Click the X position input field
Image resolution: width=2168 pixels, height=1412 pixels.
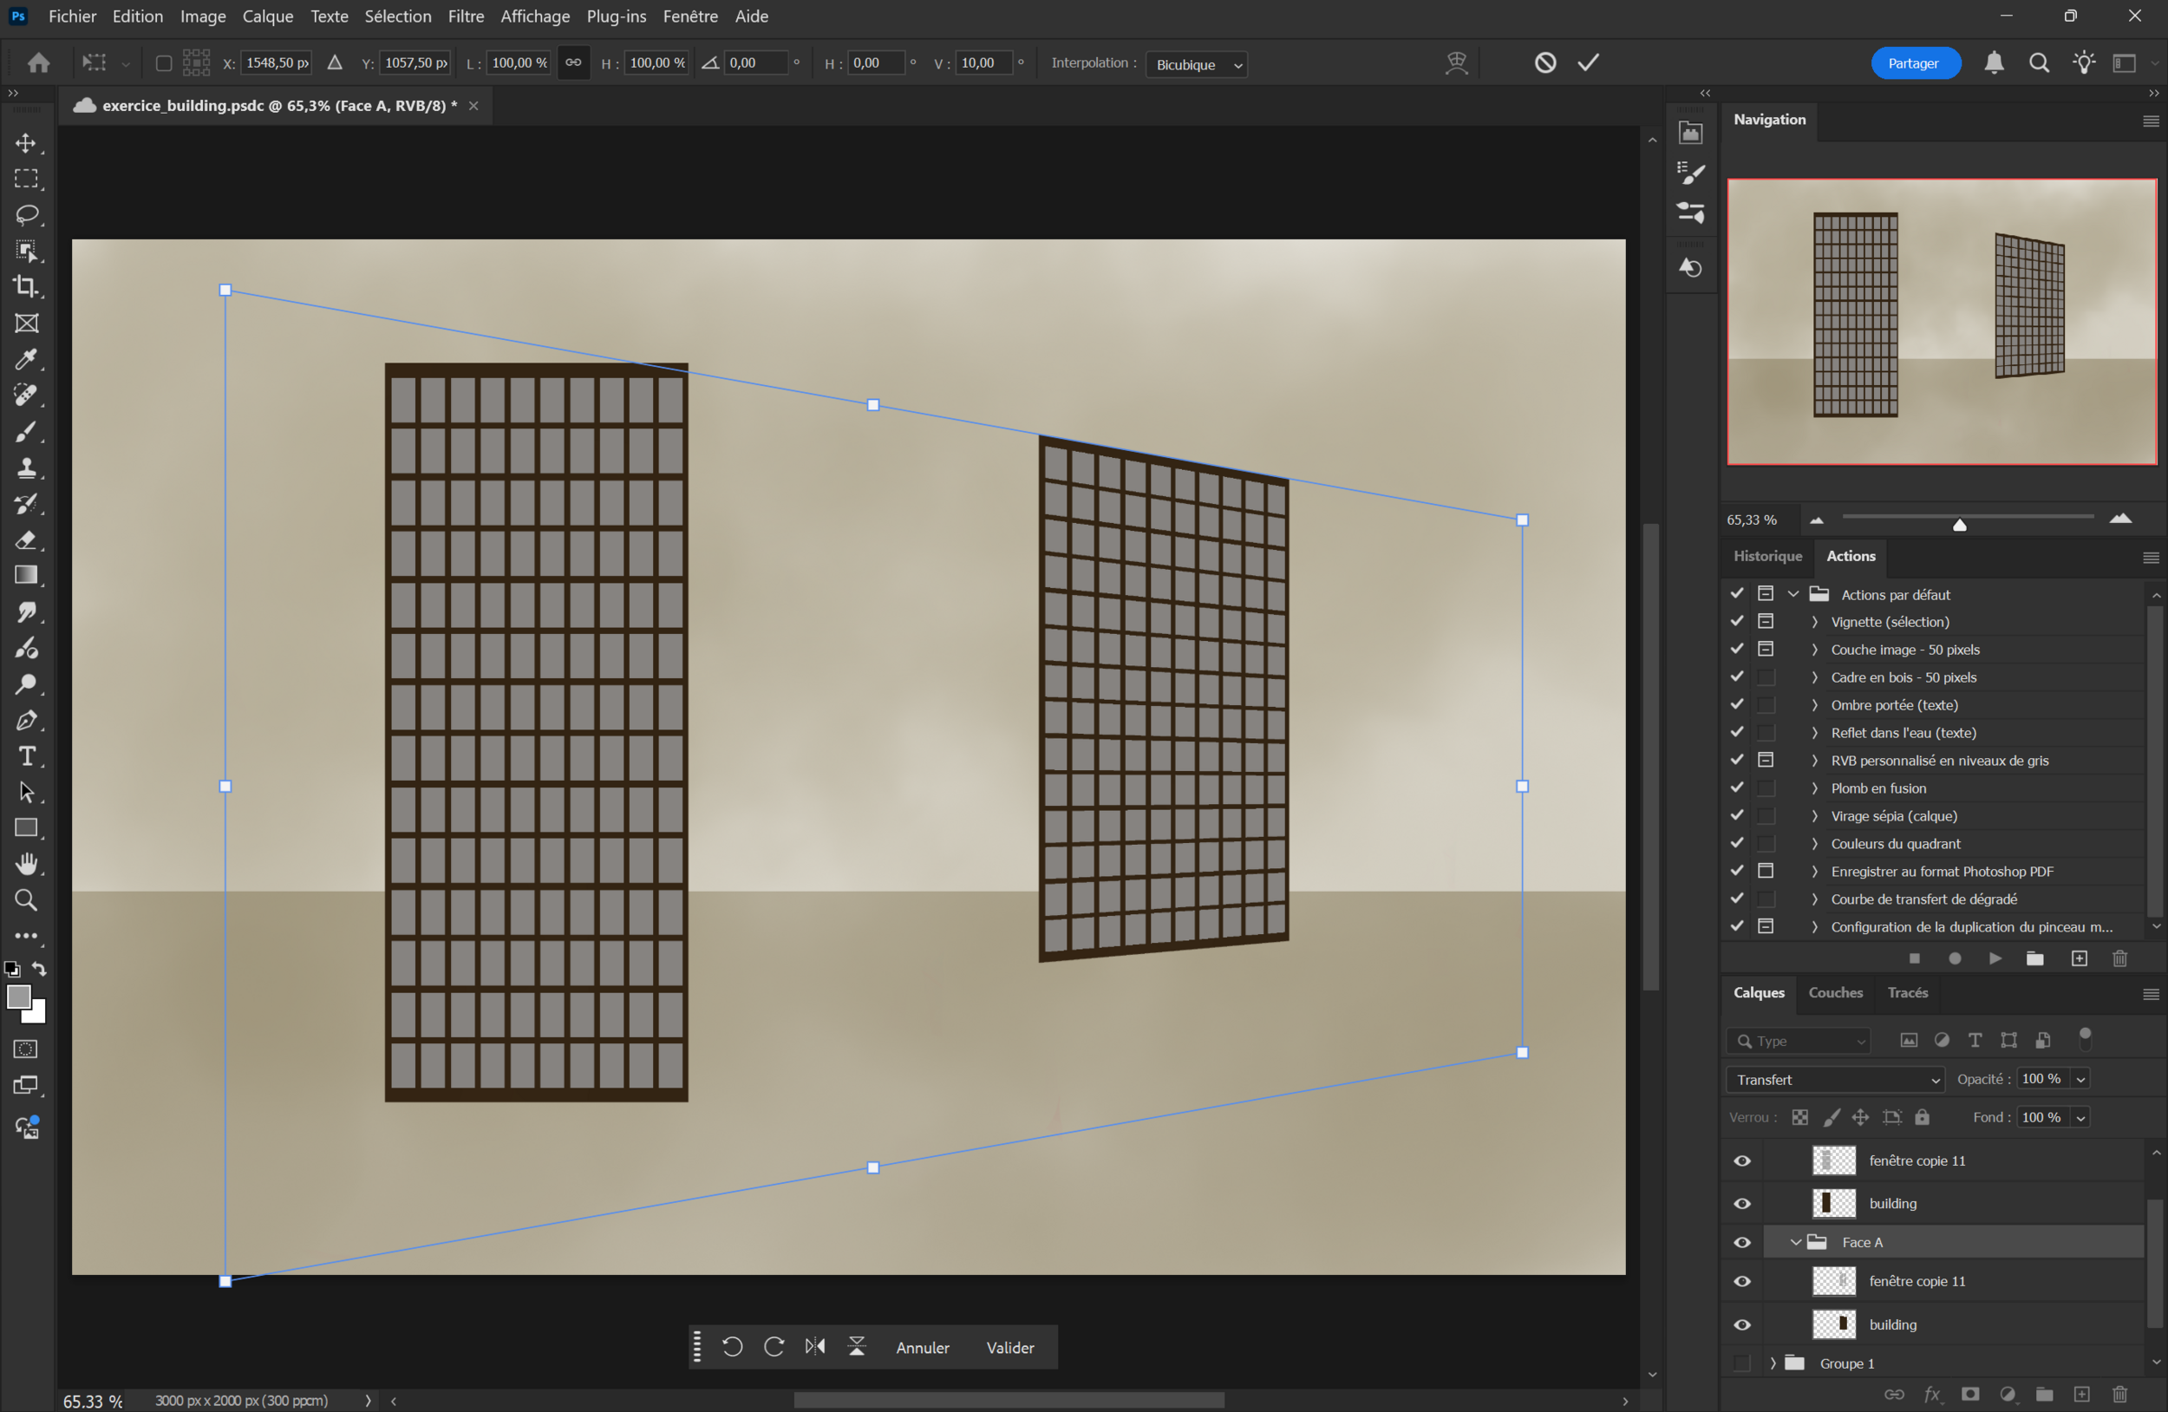[x=276, y=62]
